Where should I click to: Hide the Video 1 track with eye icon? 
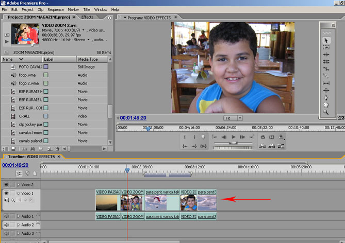click(7, 193)
